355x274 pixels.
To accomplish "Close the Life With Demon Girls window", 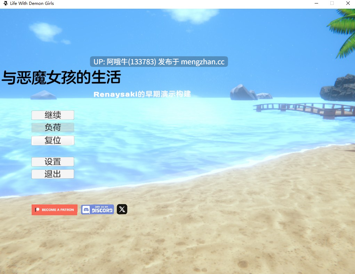I will pos(348,3).
